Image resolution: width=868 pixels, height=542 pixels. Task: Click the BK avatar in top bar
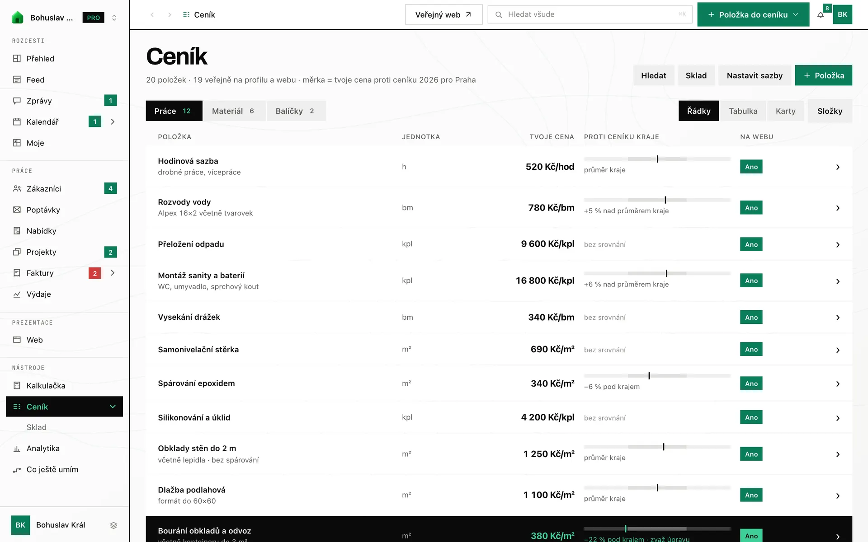point(842,14)
